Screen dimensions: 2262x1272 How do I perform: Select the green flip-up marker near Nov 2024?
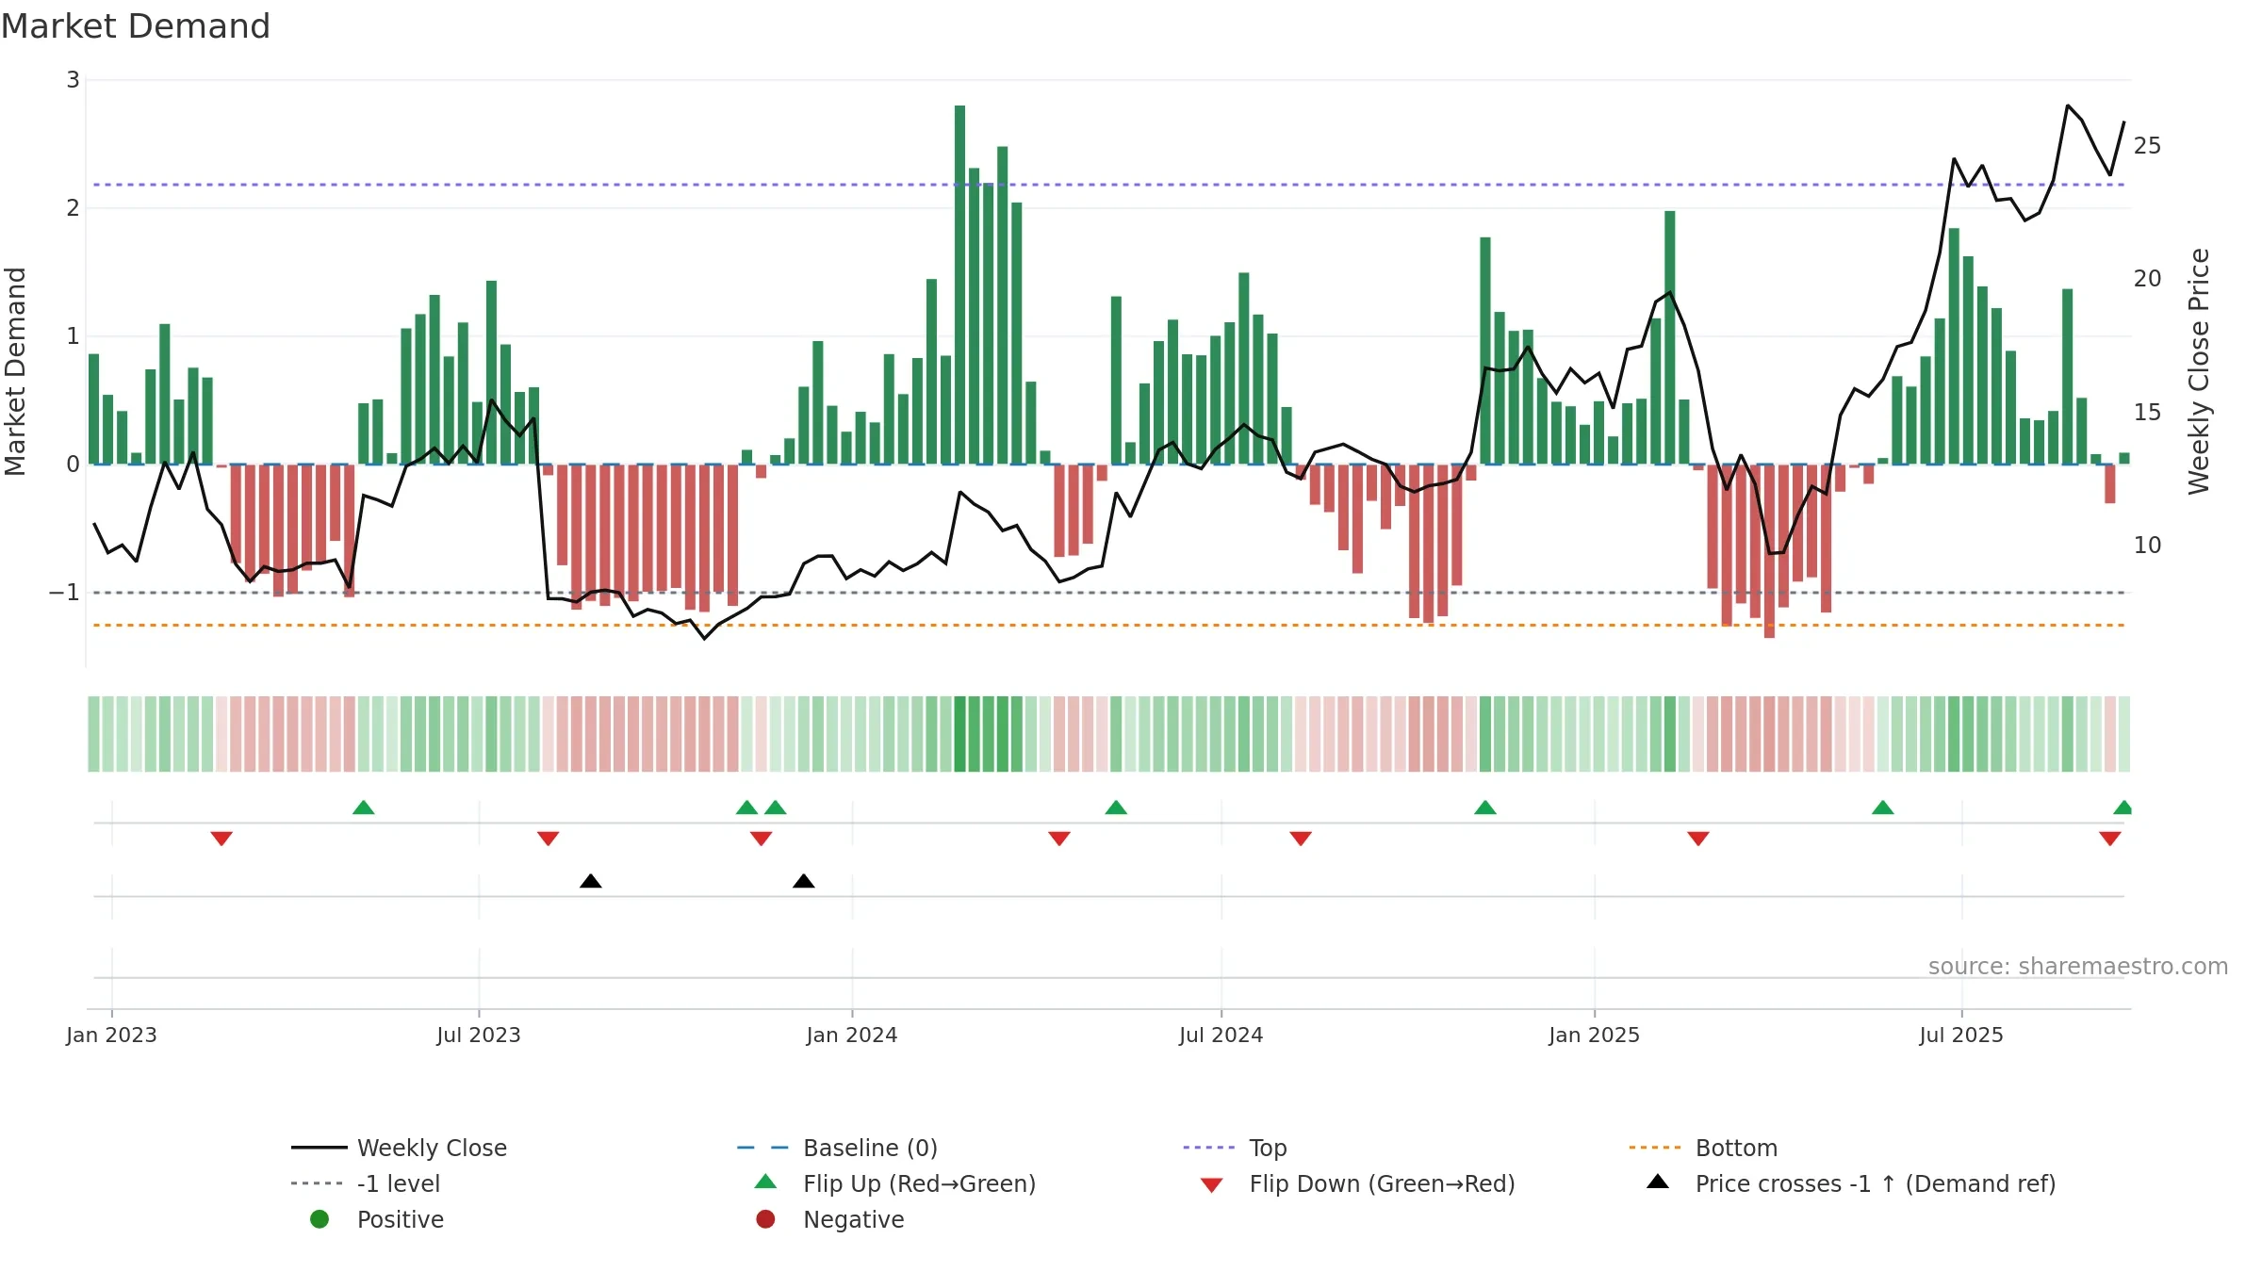tap(1485, 807)
